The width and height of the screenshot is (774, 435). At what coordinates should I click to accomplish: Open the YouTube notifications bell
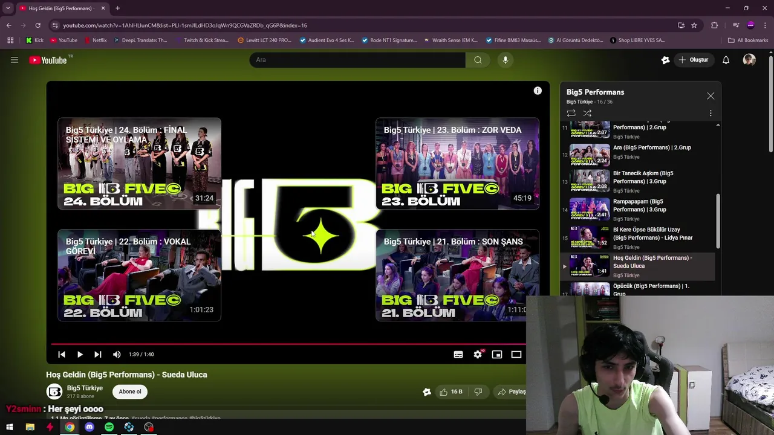pos(726,60)
